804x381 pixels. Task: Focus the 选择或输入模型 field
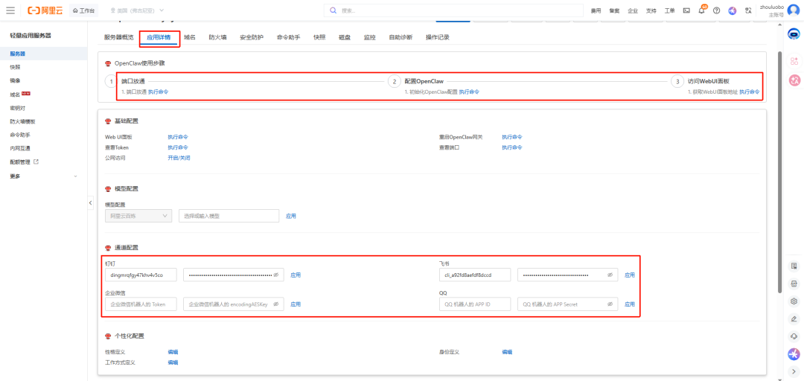tap(229, 216)
